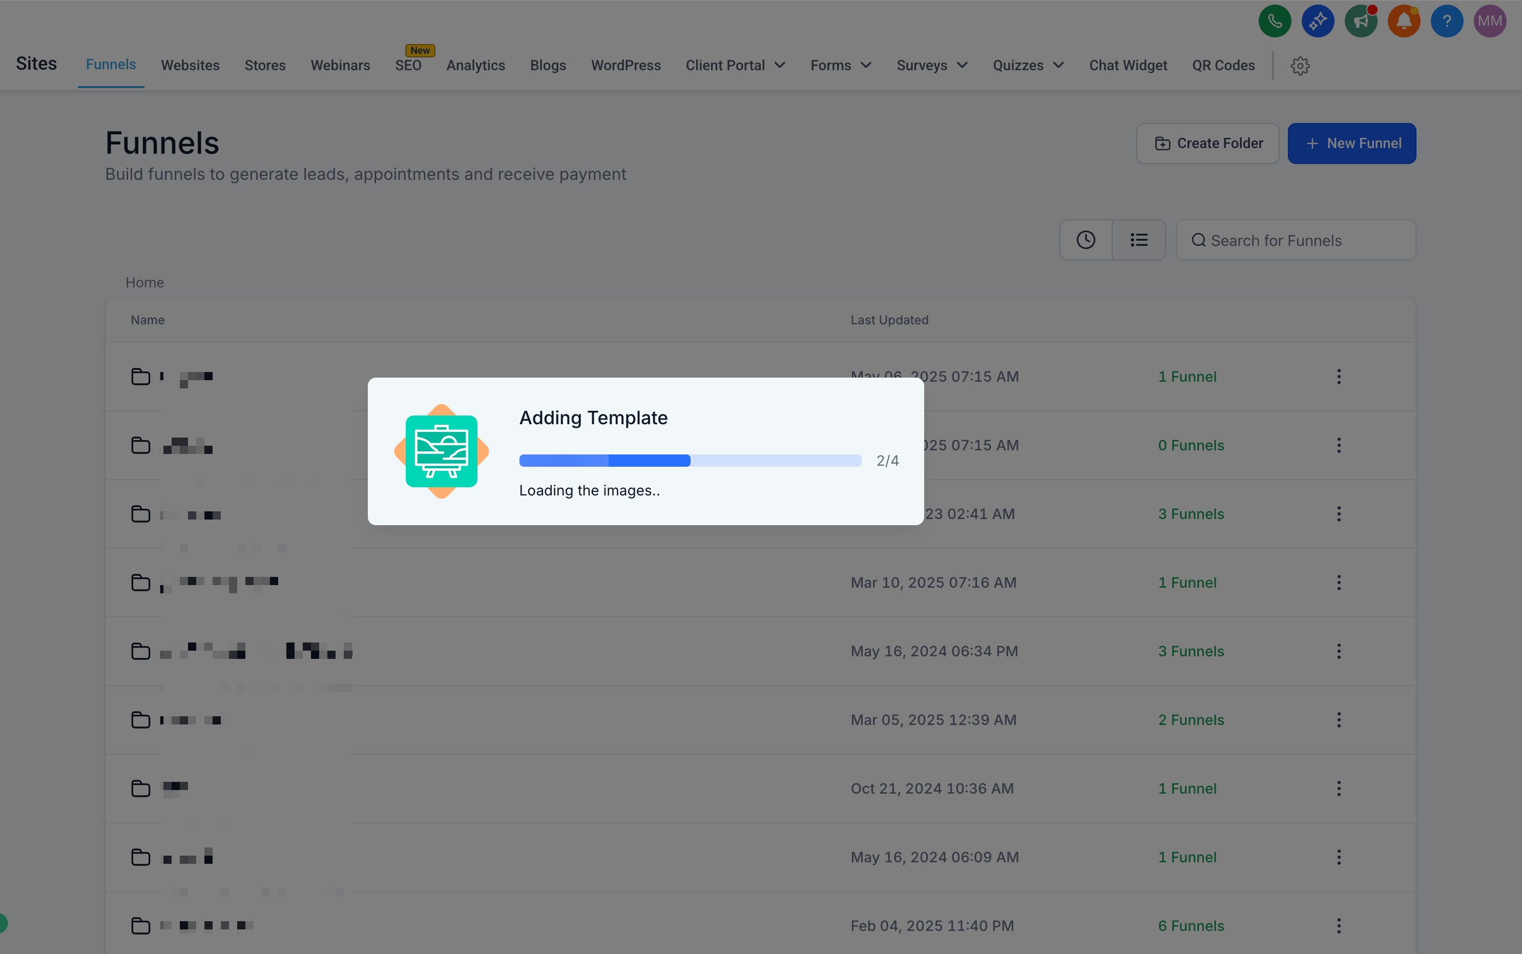Screen dimensions: 1522x954
Task: Click the Adding Template progress bar
Action: pos(690,461)
